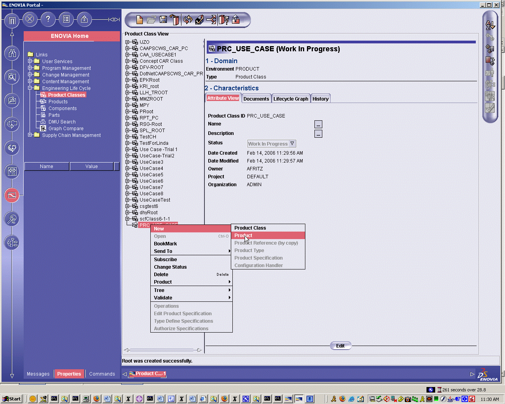505x404 pixels.
Task: Click the Value column header in properties
Action: click(92, 166)
